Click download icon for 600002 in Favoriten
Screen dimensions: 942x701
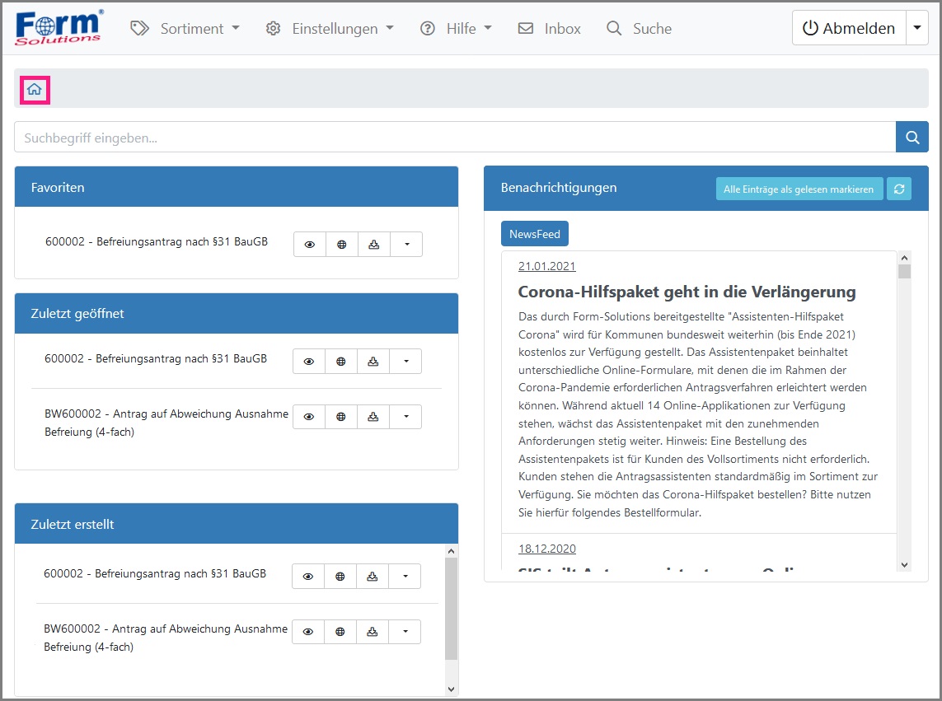tap(374, 245)
